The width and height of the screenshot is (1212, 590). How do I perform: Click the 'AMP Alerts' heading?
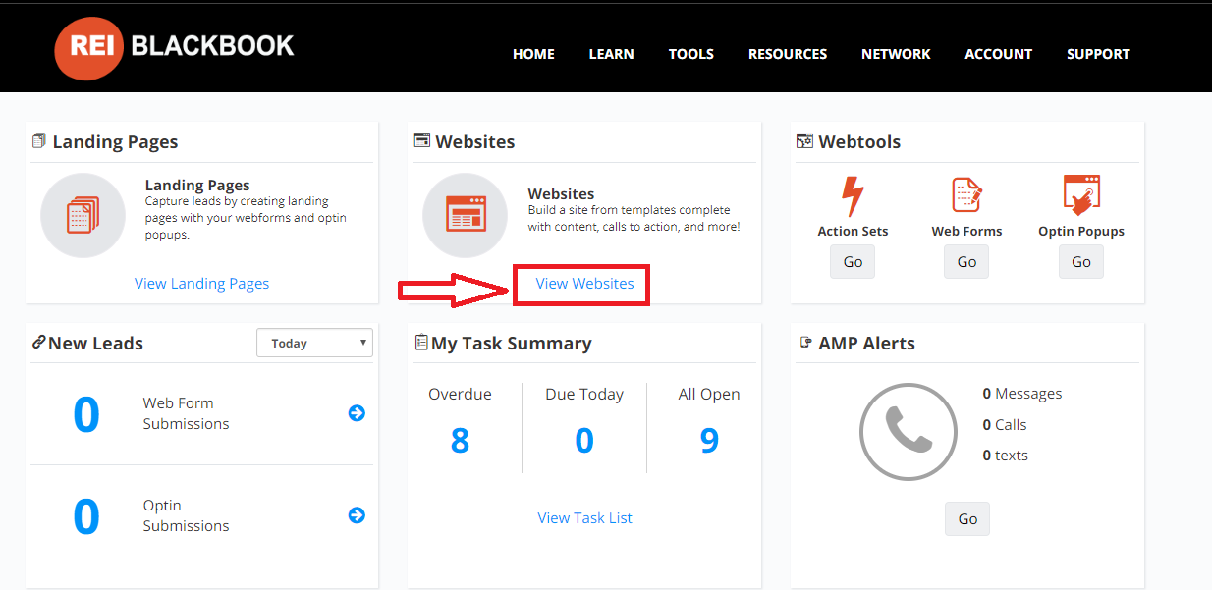(866, 344)
